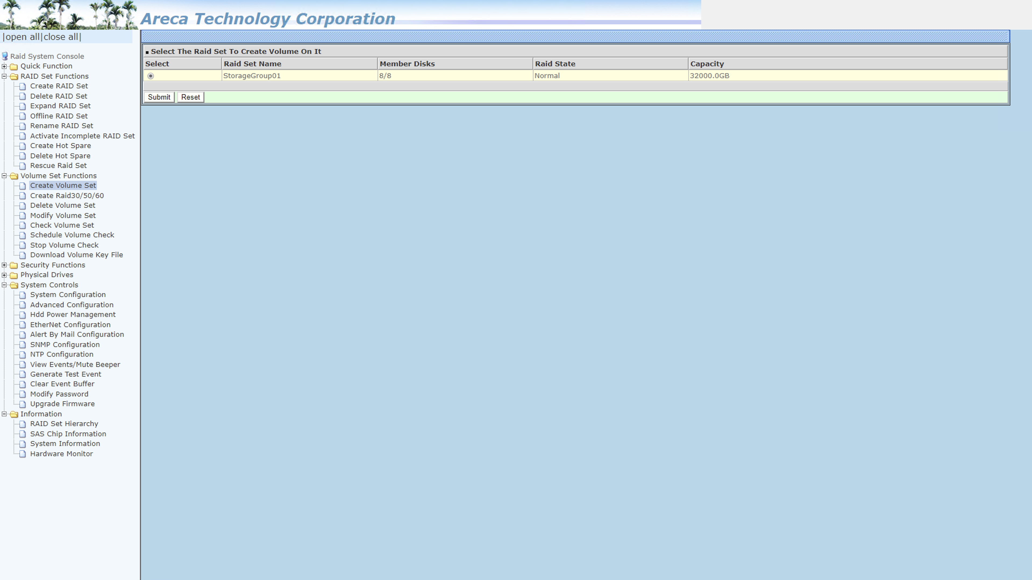This screenshot has height=580, width=1032.
Task: Click the page icon beside Modify Volume Set
Action: (23, 216)
